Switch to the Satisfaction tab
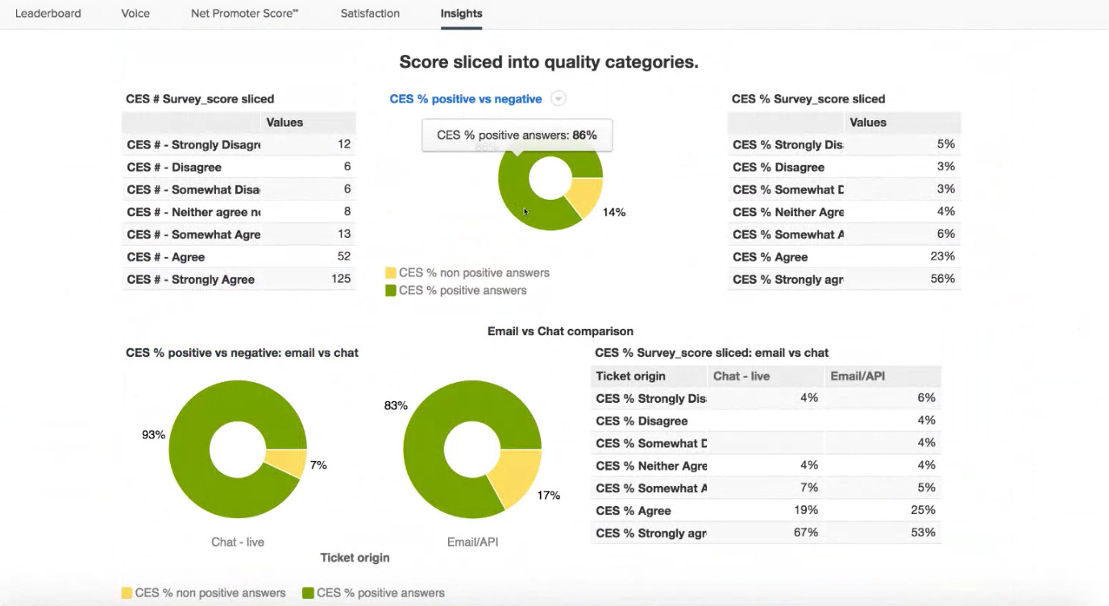The height and width of the screenshot is (606, 1109). coord(369,13)
